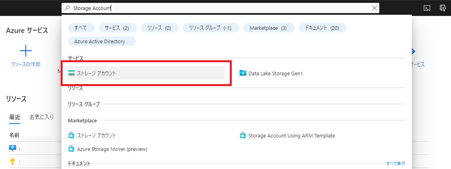
Task: Open Storage Account Using ARM Template
Action: pyautogui.click(x=287, y=135)
